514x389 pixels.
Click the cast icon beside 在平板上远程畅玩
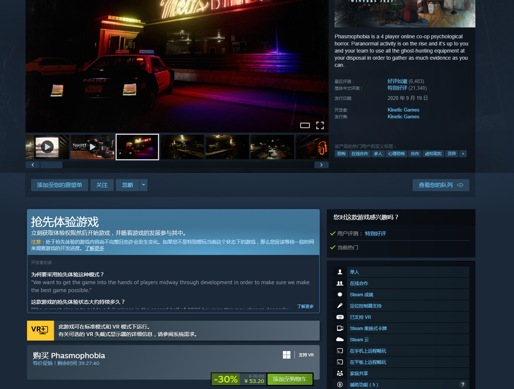tap(340, 362)
